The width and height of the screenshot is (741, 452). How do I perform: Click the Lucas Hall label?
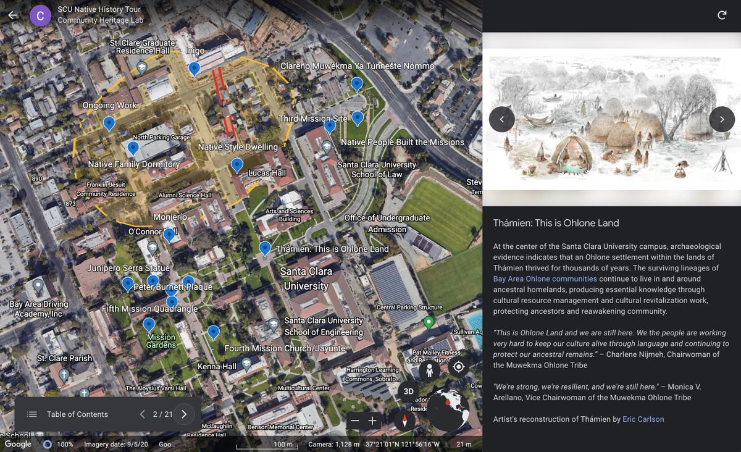(x=267, y=174)
